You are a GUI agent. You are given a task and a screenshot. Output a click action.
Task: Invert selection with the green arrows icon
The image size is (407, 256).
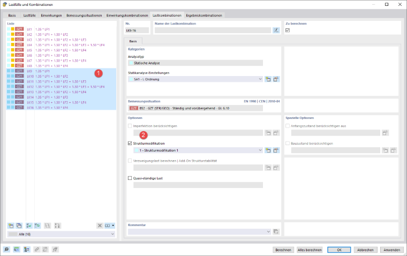tap(37, 225)
